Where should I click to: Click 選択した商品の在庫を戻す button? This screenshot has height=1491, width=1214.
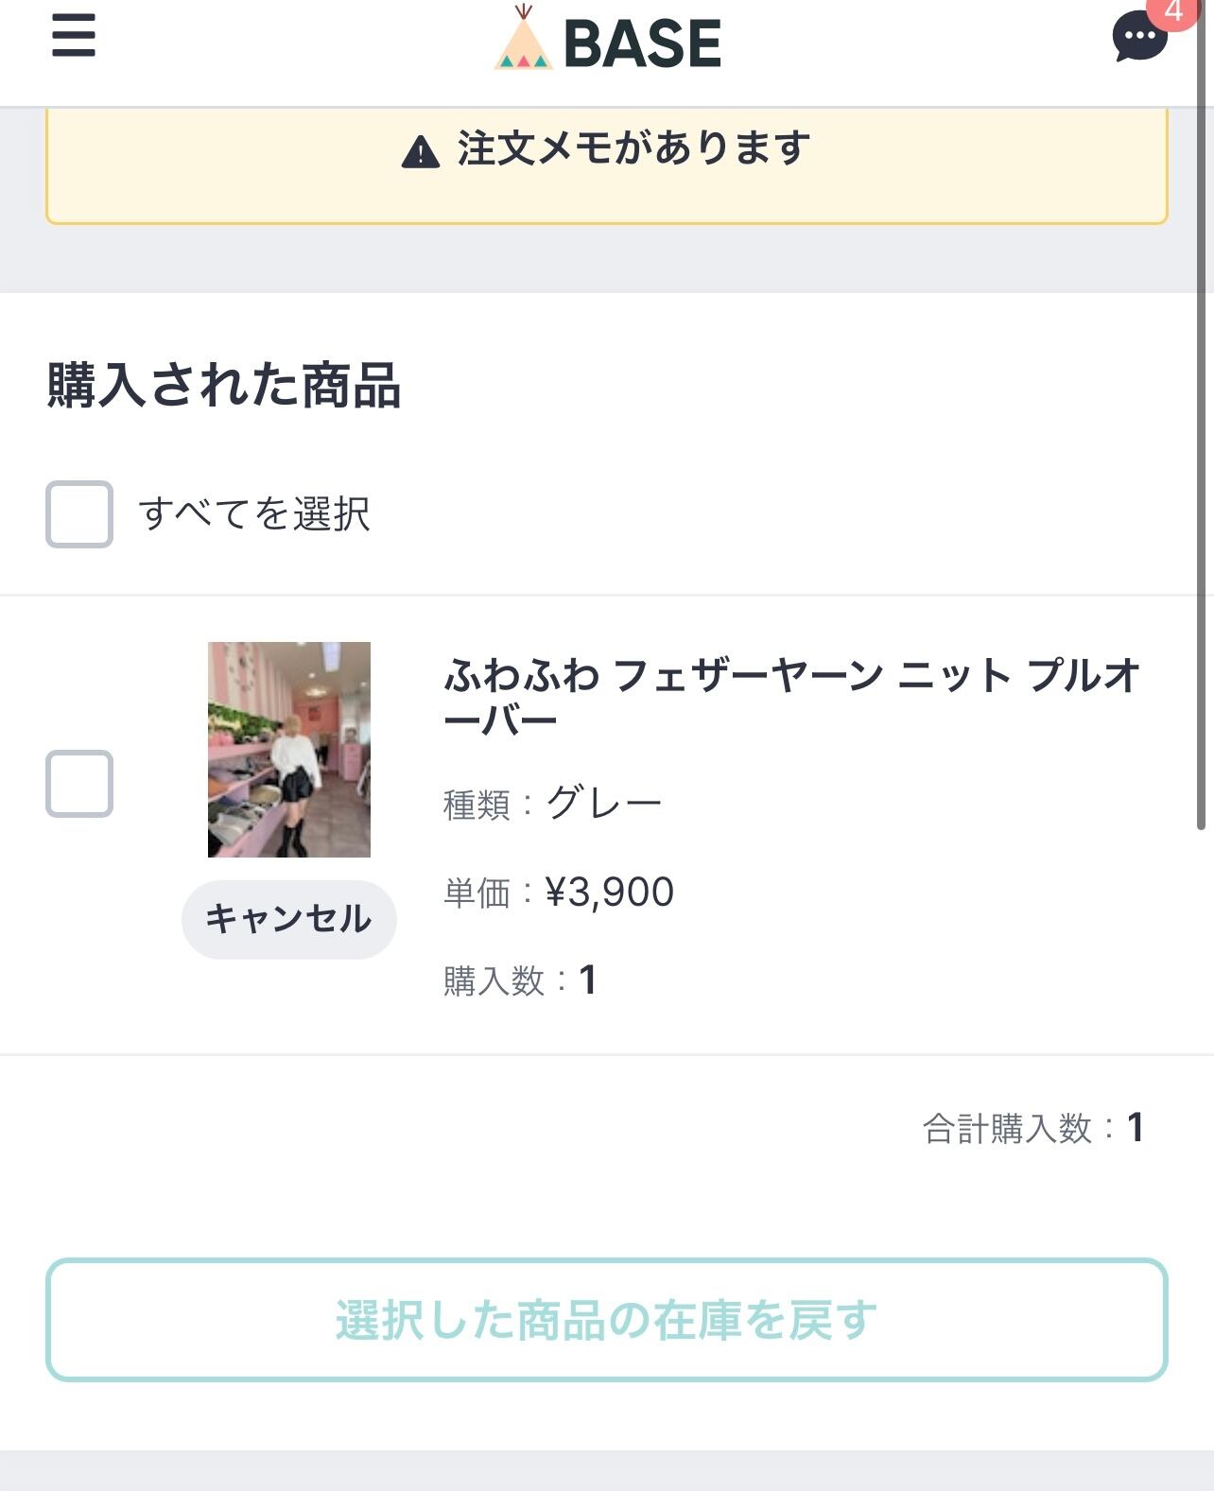coord(607,1320)
